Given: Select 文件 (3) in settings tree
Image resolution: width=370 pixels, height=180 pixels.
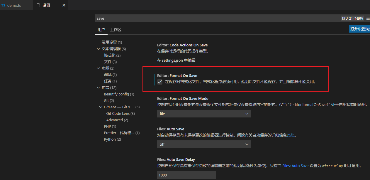Looking at the screenshot, I should click(x=110, y=62).
